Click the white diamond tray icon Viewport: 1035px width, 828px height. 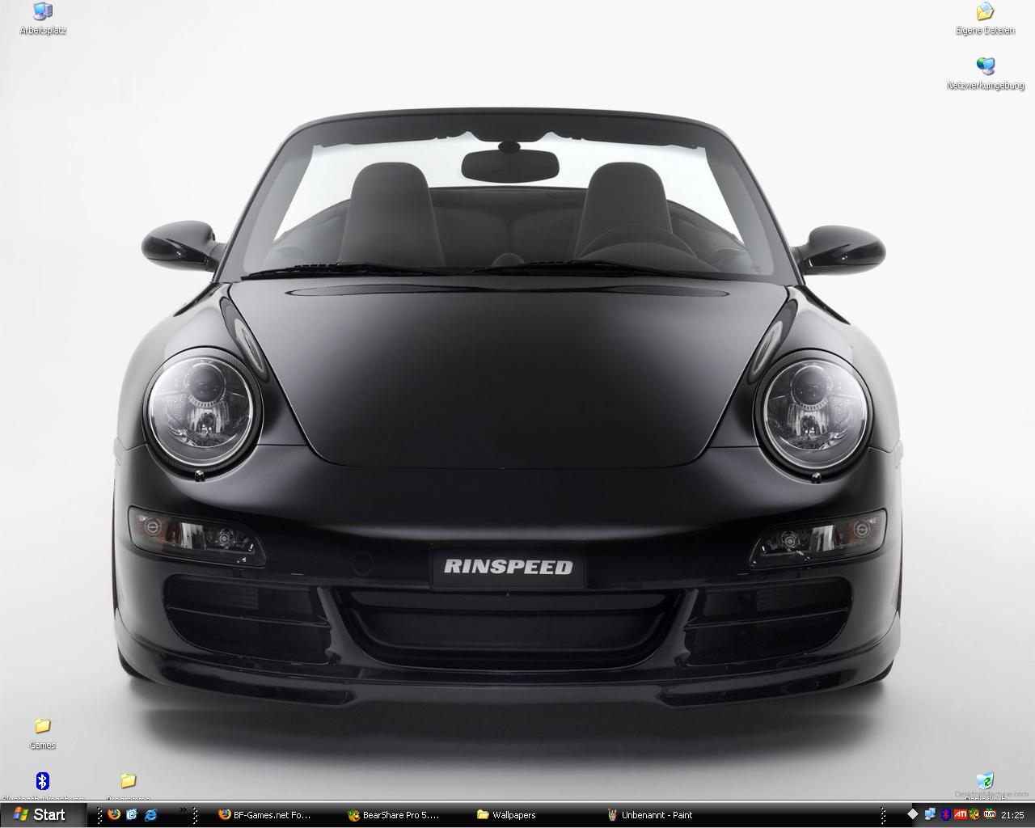tap(913, 814)
